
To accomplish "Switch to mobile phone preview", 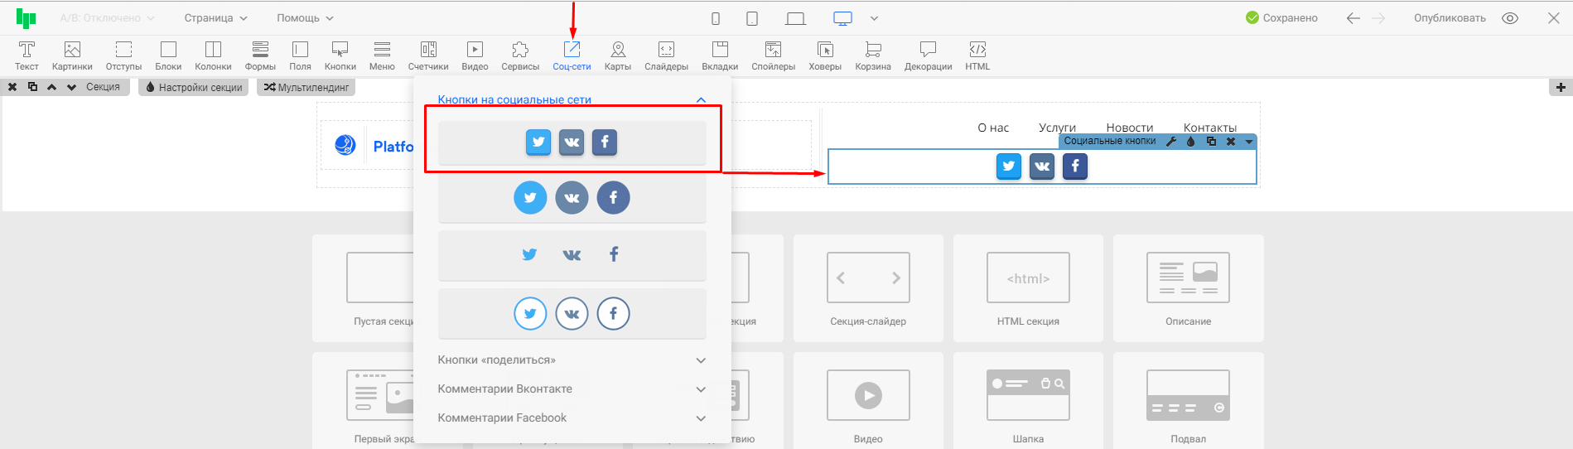I will pyautogui.click(x=716, y=18).
